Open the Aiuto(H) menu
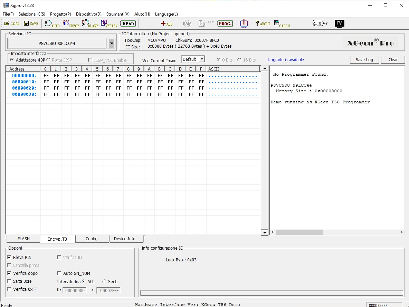The height and width of the screenshot is (307, 409). tap(142, 14)
